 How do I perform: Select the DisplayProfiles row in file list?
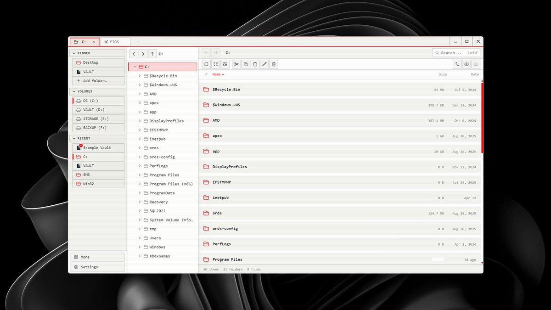click(x=341, y=167)
